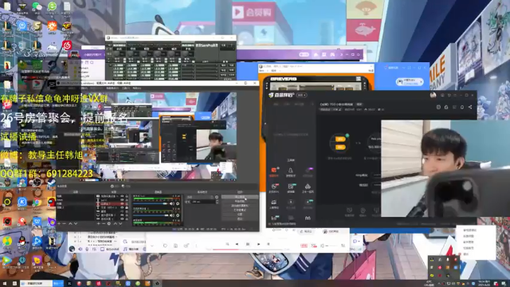The height and width of the screenshot is (287, 510).
Task: Pause playback in music player
Action: point(248,244)
